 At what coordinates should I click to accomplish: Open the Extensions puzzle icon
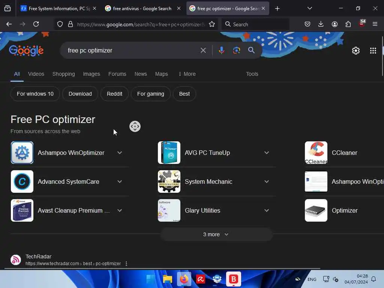point(348,24)
